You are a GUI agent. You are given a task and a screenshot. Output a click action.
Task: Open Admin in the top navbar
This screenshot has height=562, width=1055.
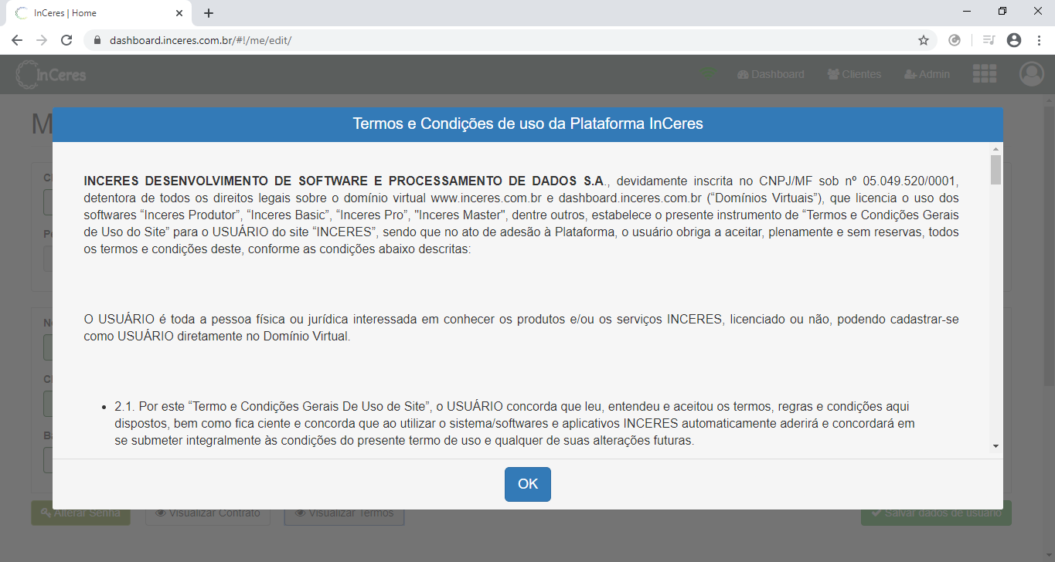tap(927, 74)
